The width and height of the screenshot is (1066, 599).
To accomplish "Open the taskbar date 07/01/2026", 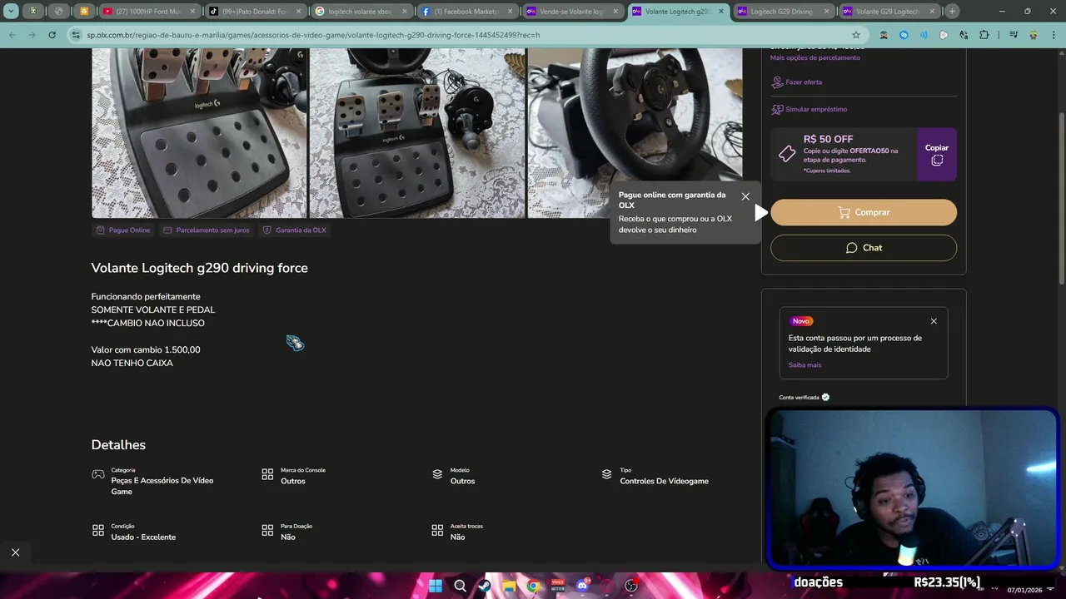I will [x=1024, y=590].
